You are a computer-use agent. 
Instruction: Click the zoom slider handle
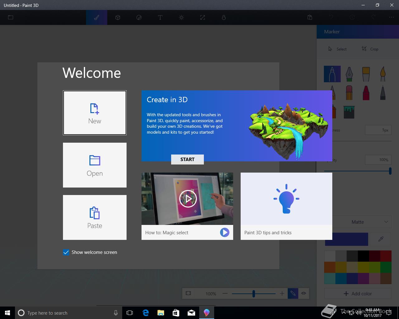(x=254, y=293)
